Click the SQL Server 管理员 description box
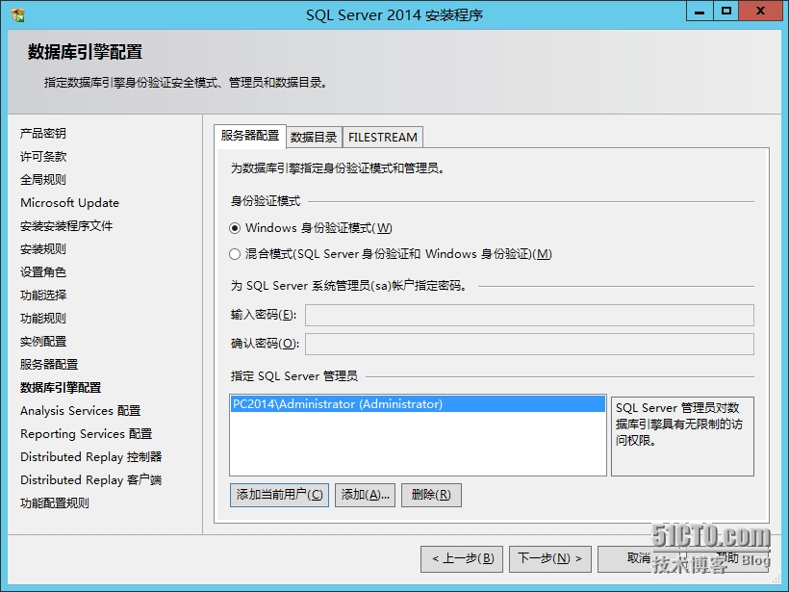The image size is (789, 592). click(x=682, y=436)
